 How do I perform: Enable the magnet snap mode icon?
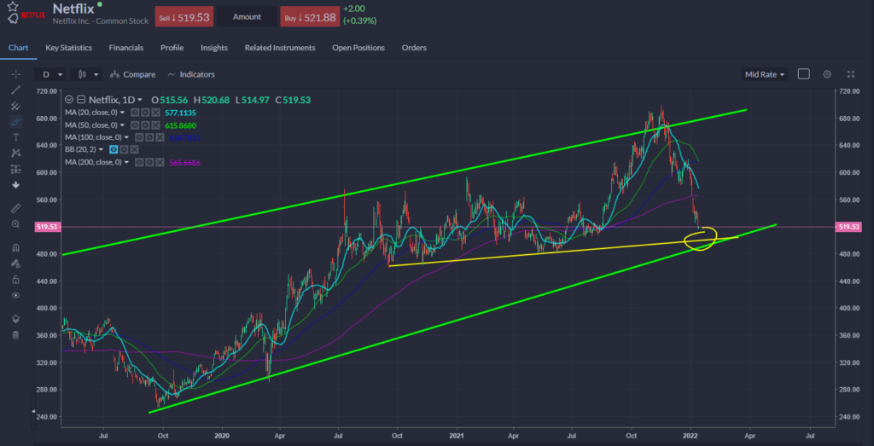pyautogui.click(x=15, y=247)
